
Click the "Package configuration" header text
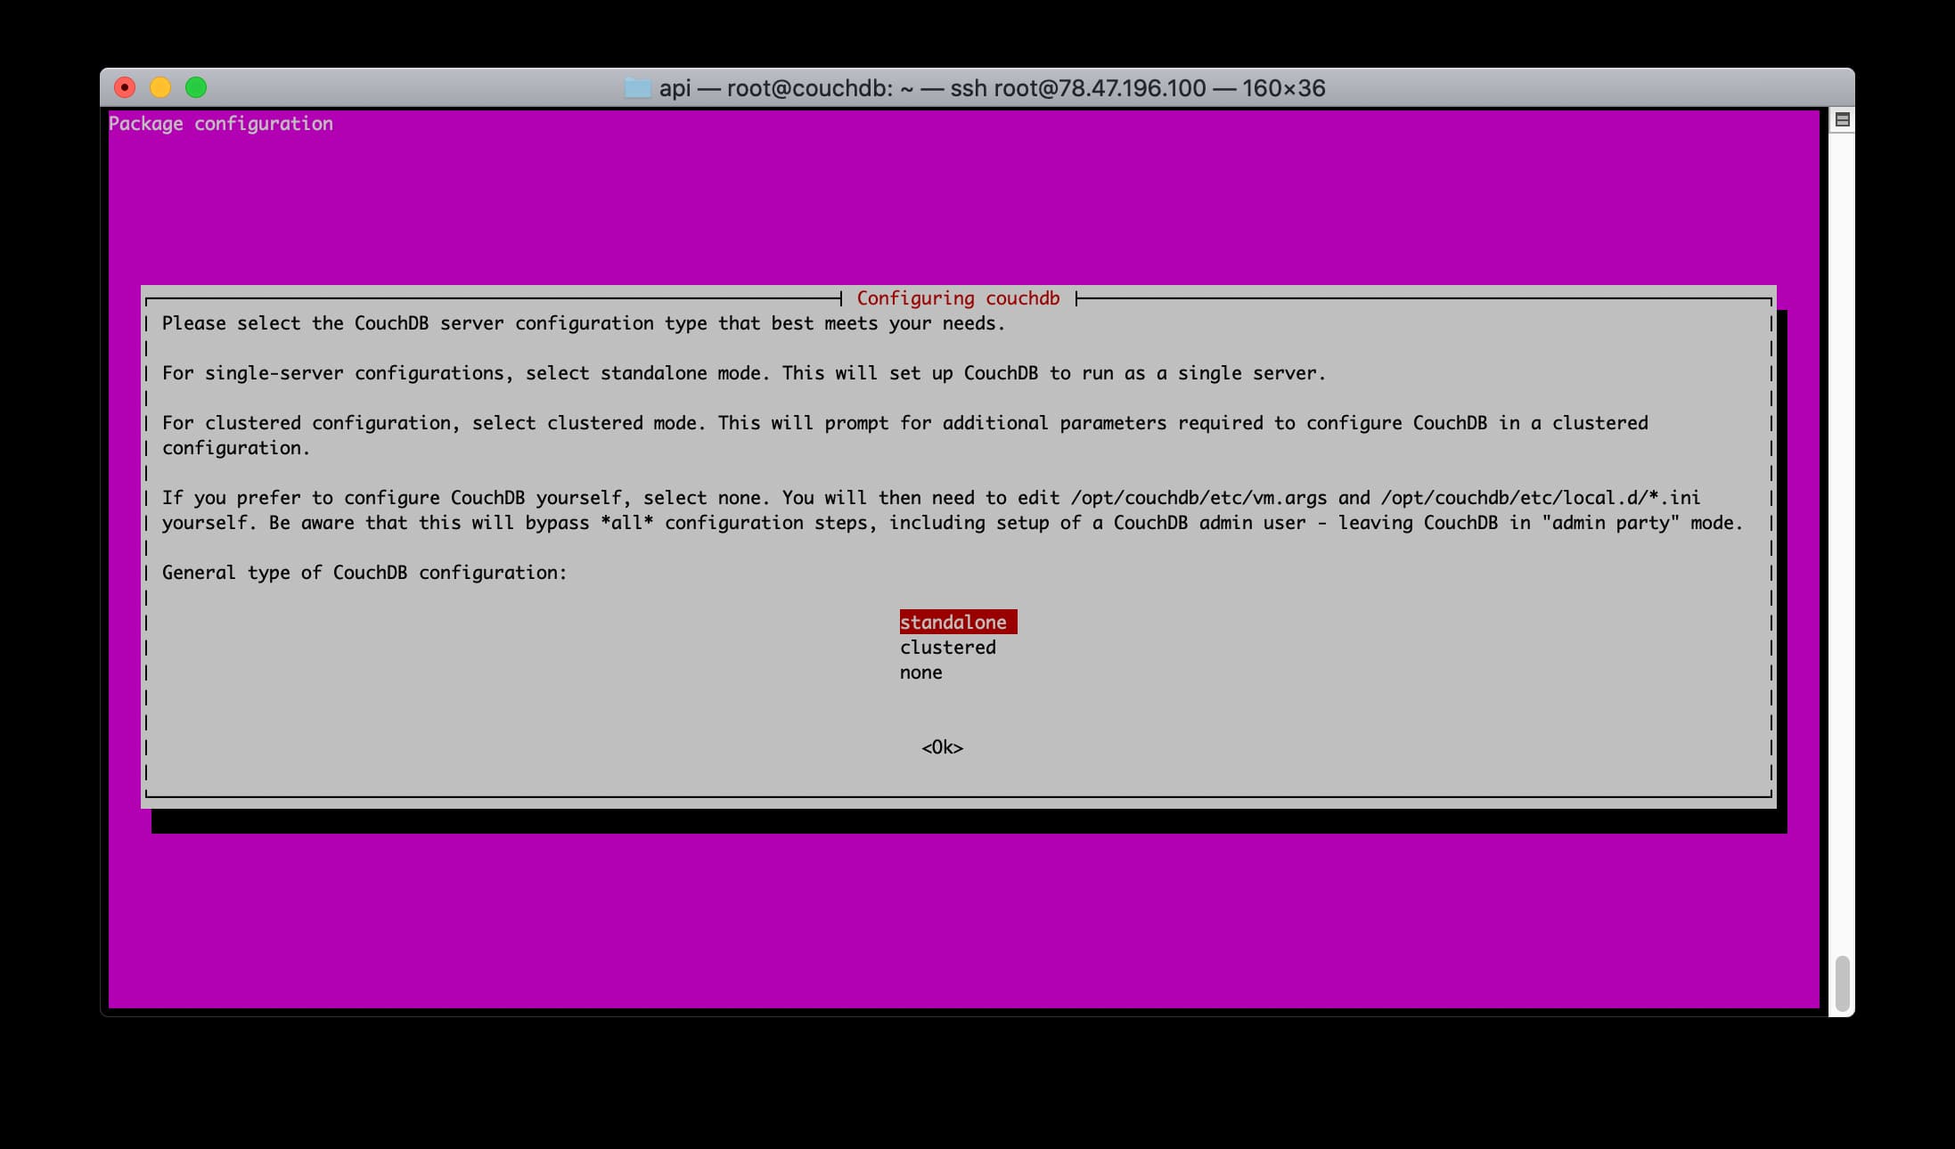click(x=220, y=124)
